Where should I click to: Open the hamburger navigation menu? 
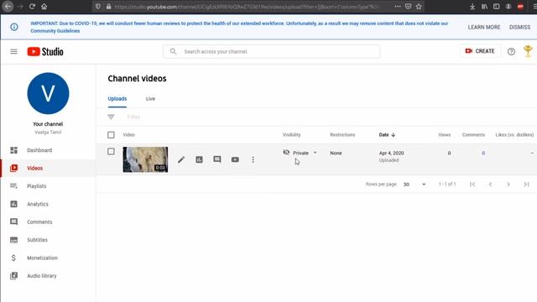click(x=13, y=52)
